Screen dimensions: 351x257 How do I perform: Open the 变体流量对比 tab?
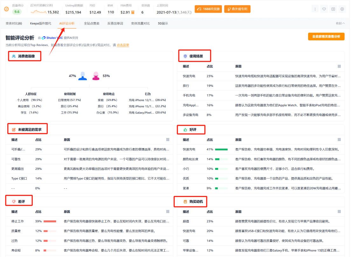tap(140, 23)
